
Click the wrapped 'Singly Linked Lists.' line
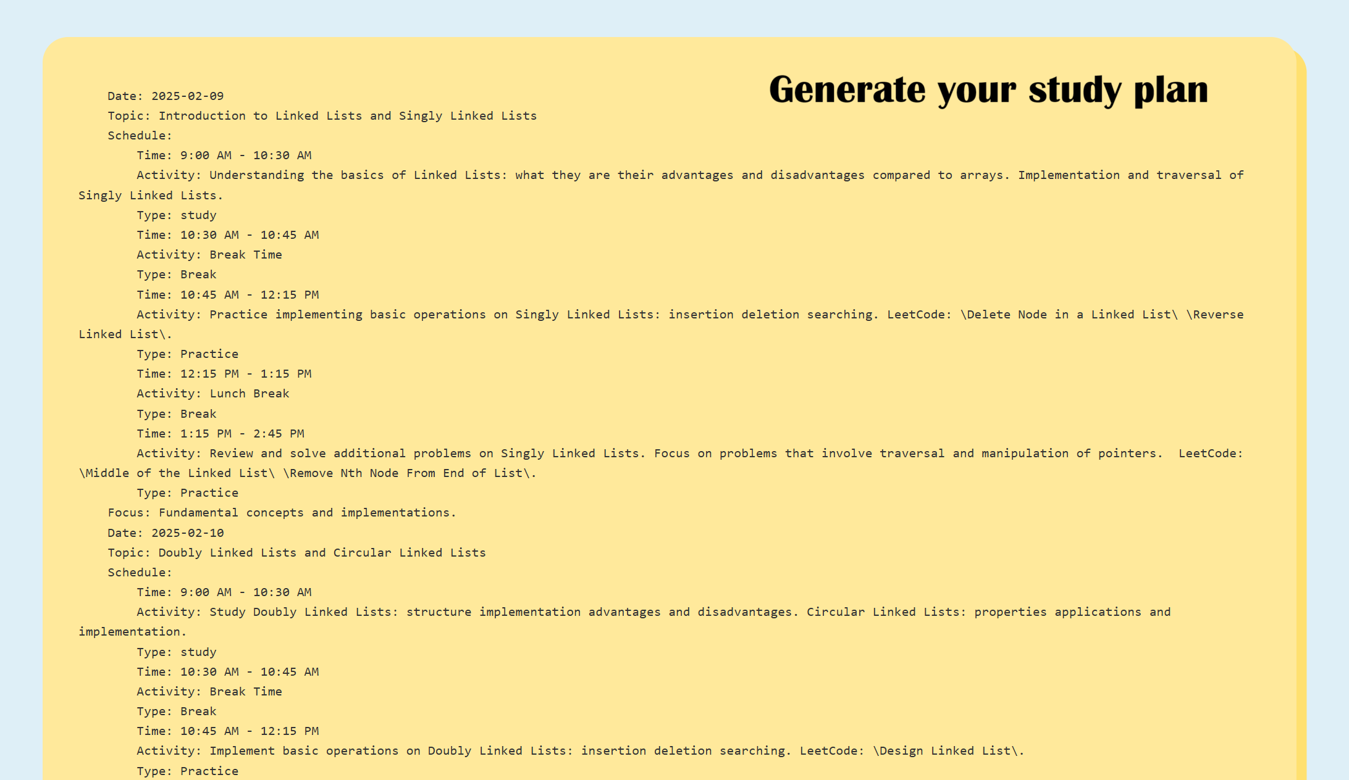point(150,196)
